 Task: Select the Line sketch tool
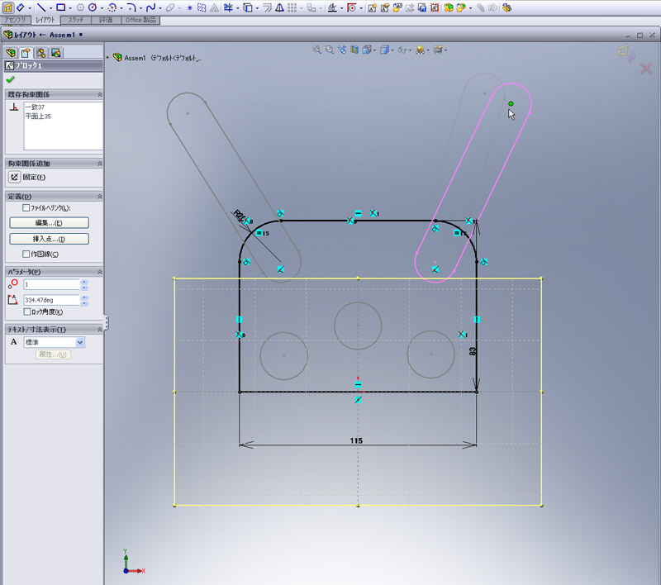(40, 7)
